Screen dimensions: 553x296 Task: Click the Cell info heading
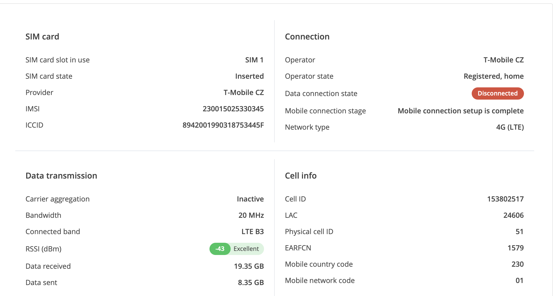coord(301,176)
